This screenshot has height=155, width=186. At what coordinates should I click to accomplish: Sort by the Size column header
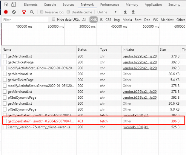170,49
